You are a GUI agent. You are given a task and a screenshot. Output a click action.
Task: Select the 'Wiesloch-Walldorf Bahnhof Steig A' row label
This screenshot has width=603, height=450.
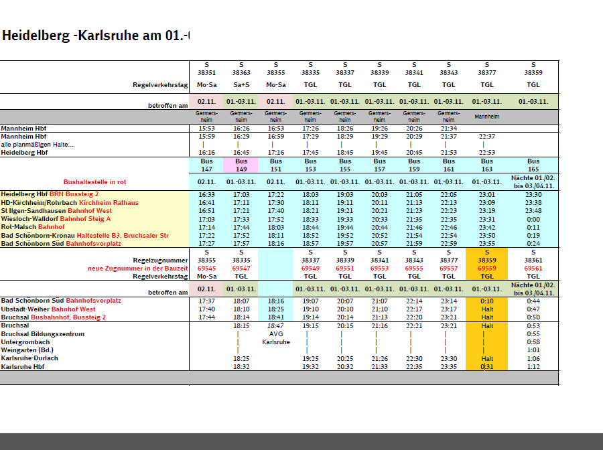click(x=56, y=219)
